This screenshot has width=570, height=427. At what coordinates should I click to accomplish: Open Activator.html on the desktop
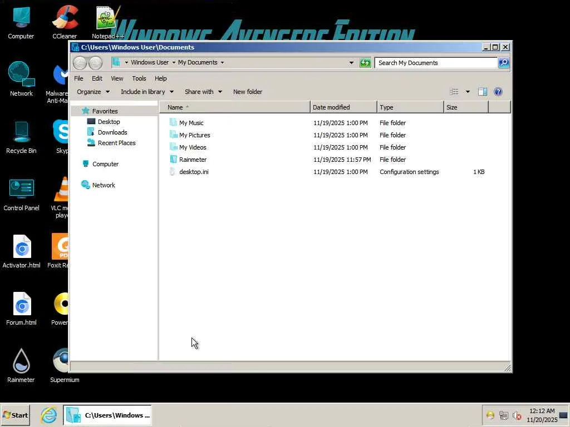[22, 252]
